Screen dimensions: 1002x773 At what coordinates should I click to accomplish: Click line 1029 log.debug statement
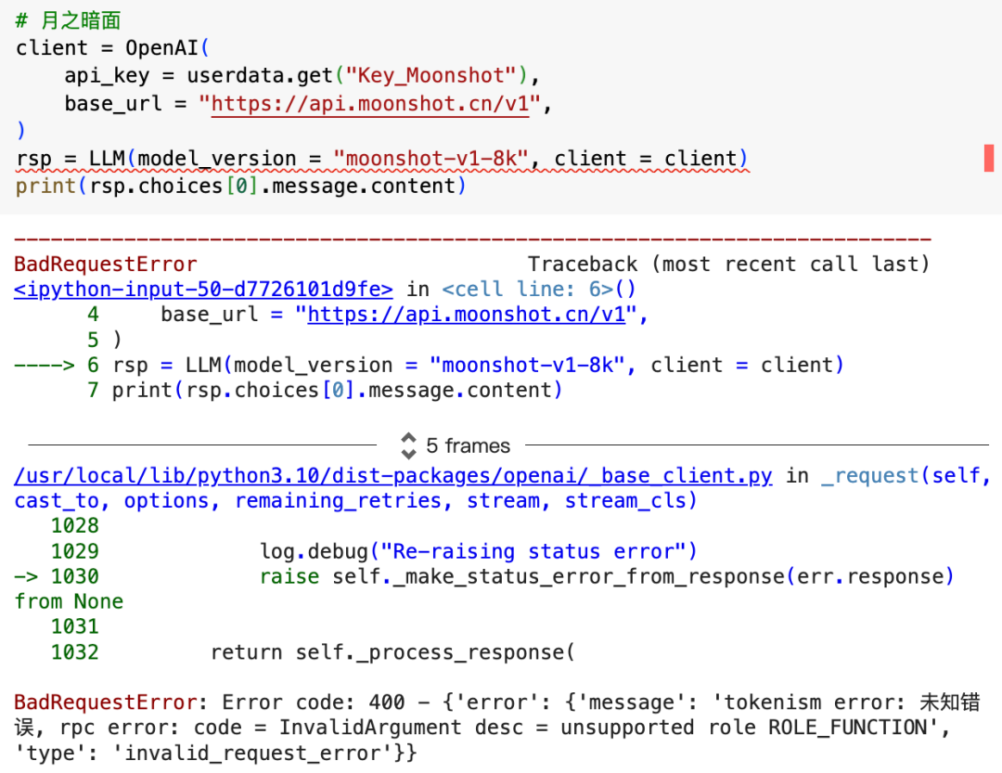374,551
